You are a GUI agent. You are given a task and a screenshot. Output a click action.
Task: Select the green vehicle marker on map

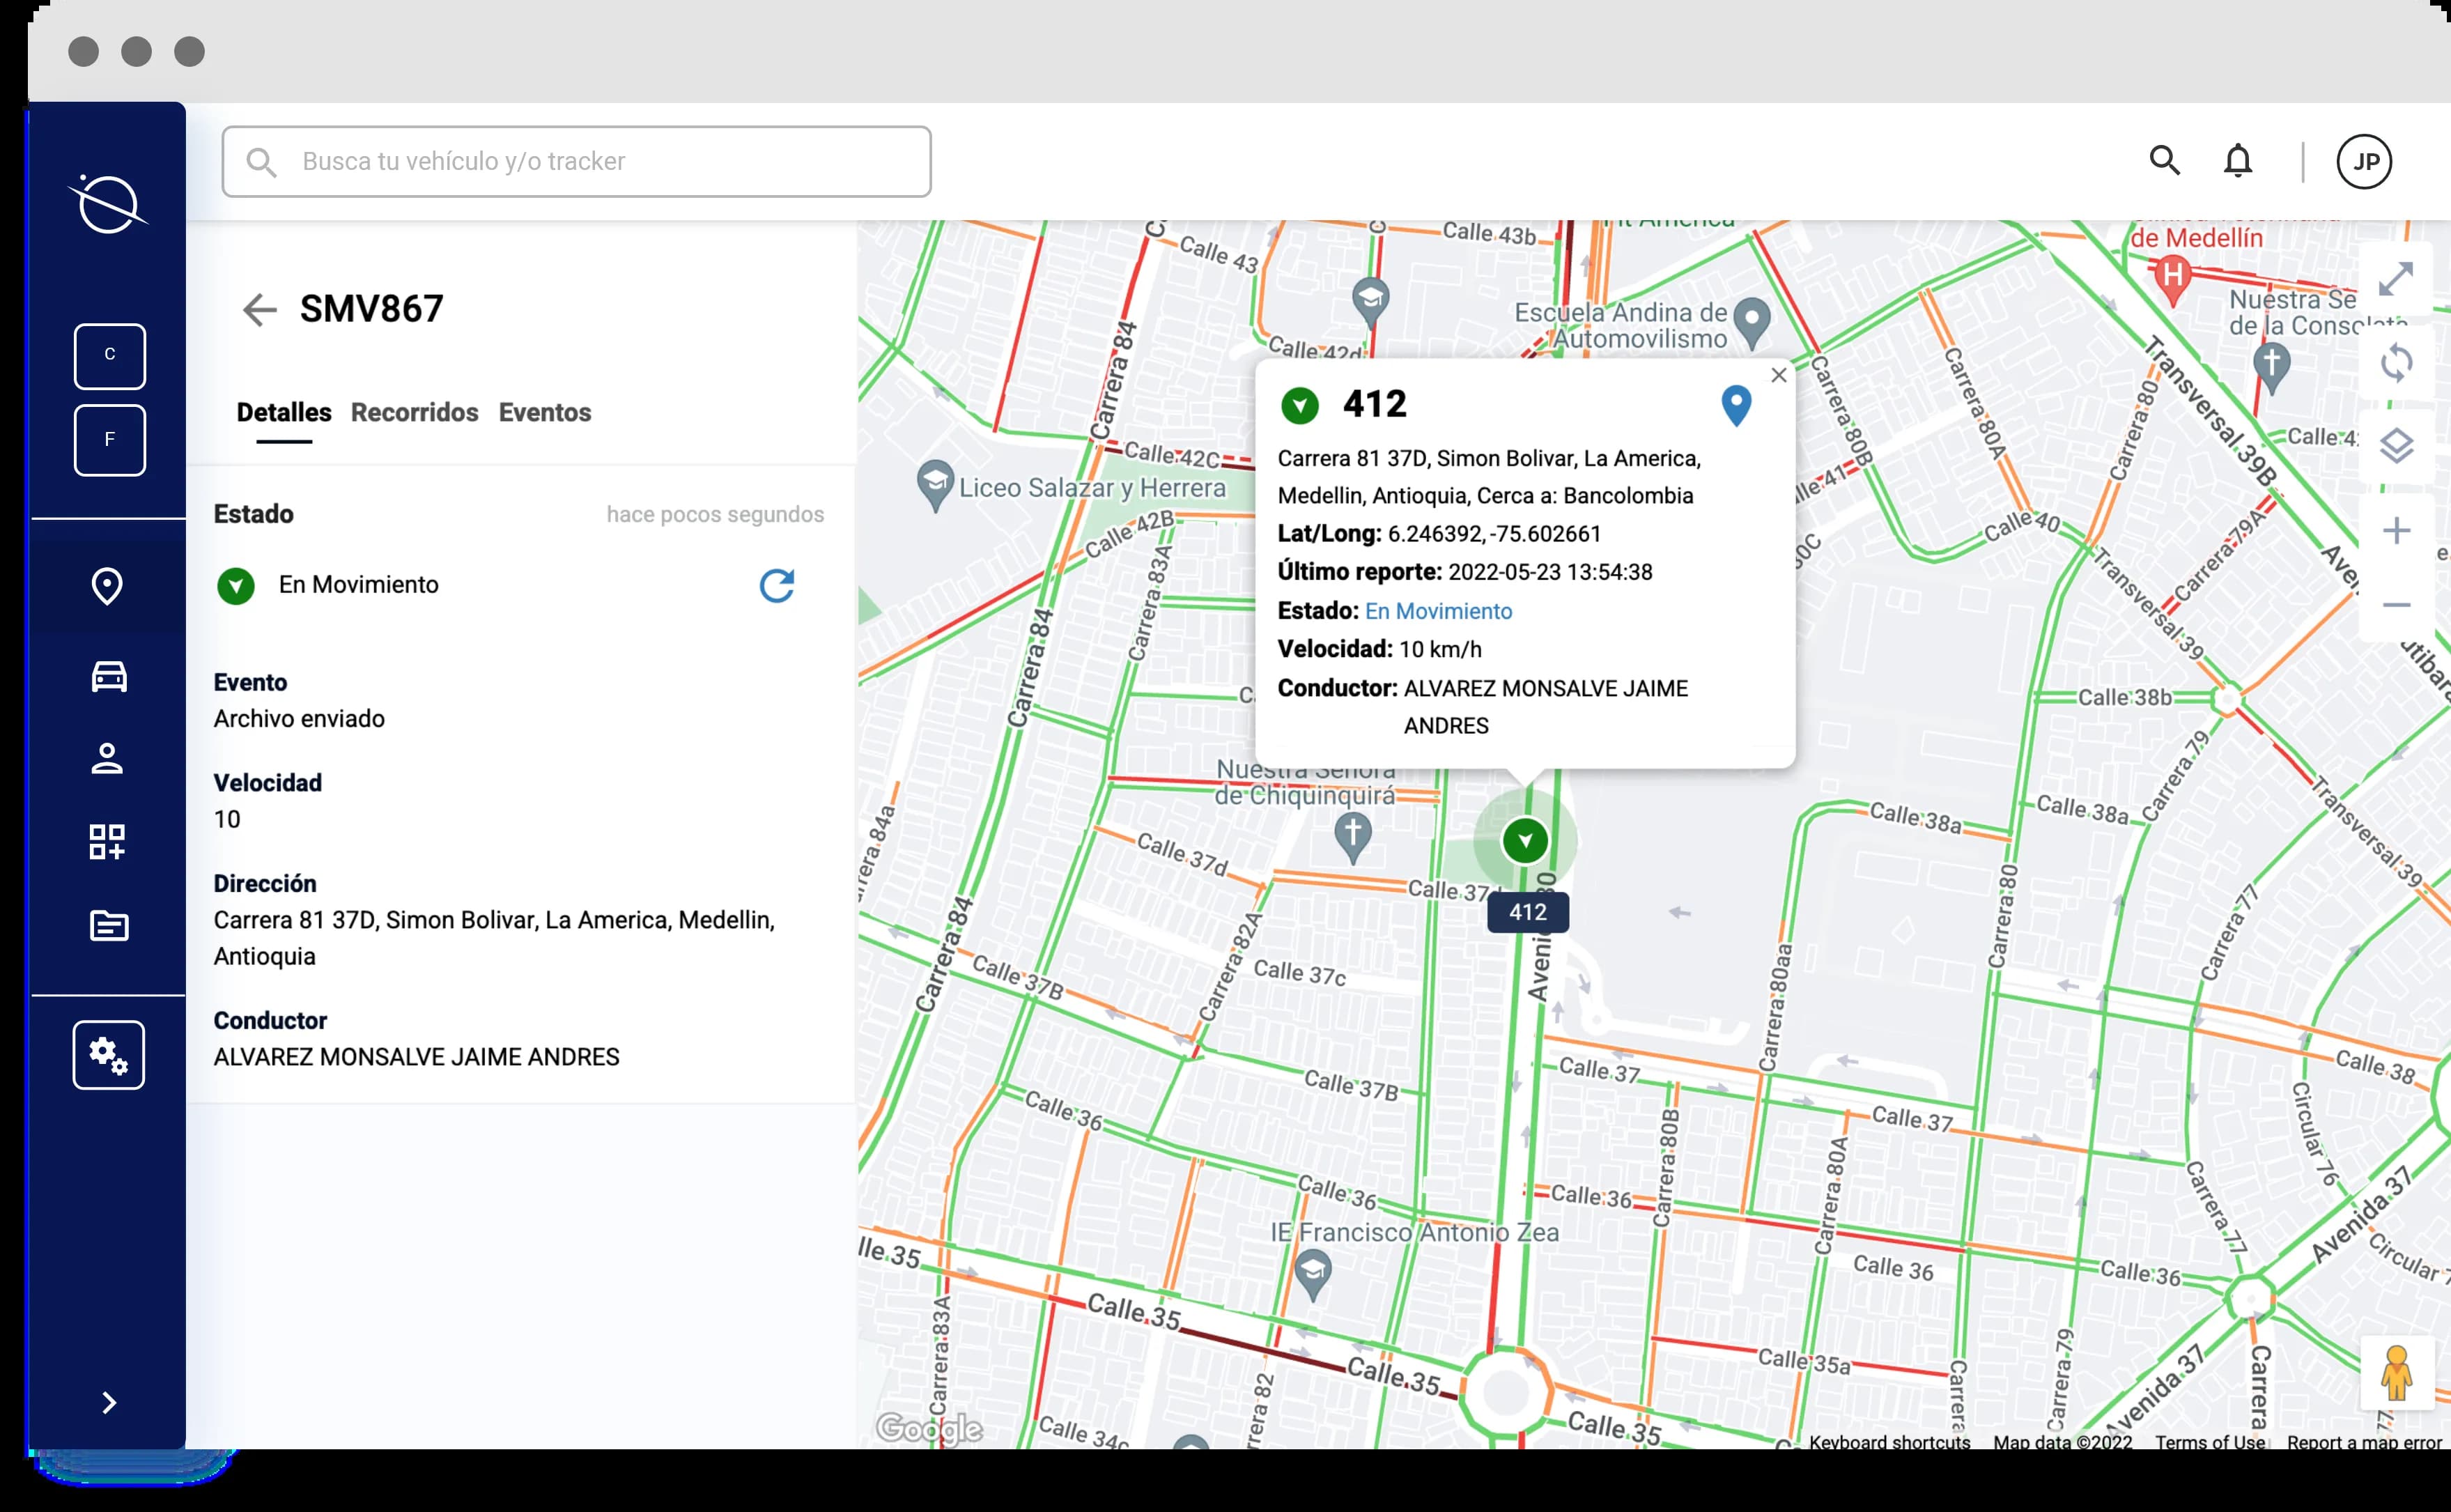point(1525,840)
